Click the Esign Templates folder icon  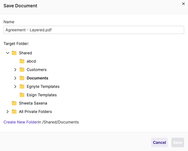(22, 95)
